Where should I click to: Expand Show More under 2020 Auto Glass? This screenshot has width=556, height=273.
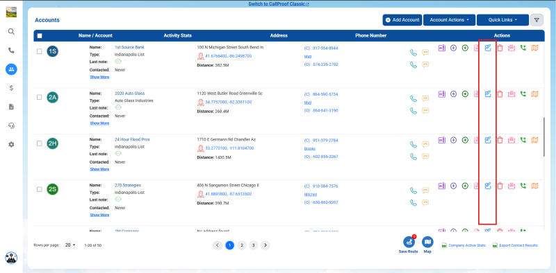[x=99, y=123]
